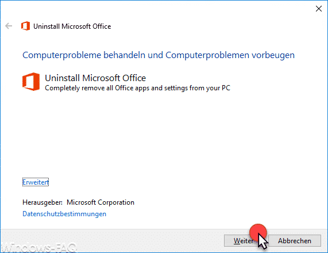Close the uninstall dialog with X
328x253 pixels.
coord(319,9)
